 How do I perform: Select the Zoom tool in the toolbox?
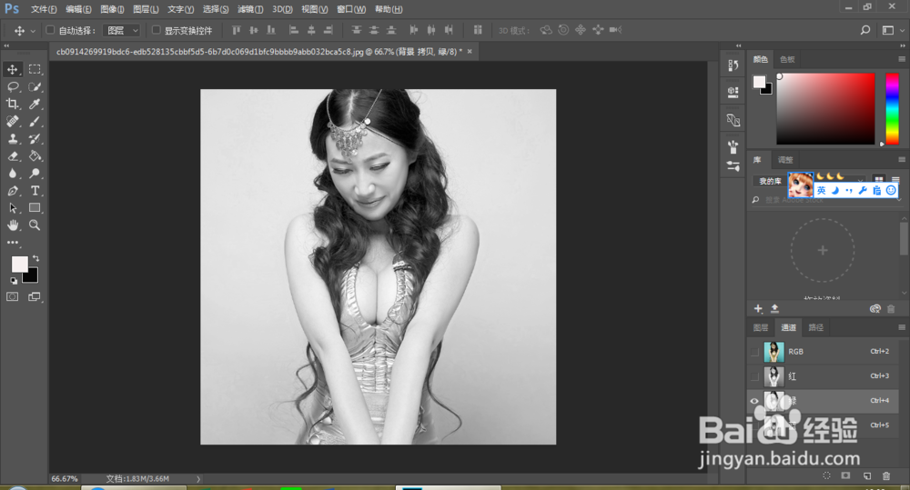point(35,225)
